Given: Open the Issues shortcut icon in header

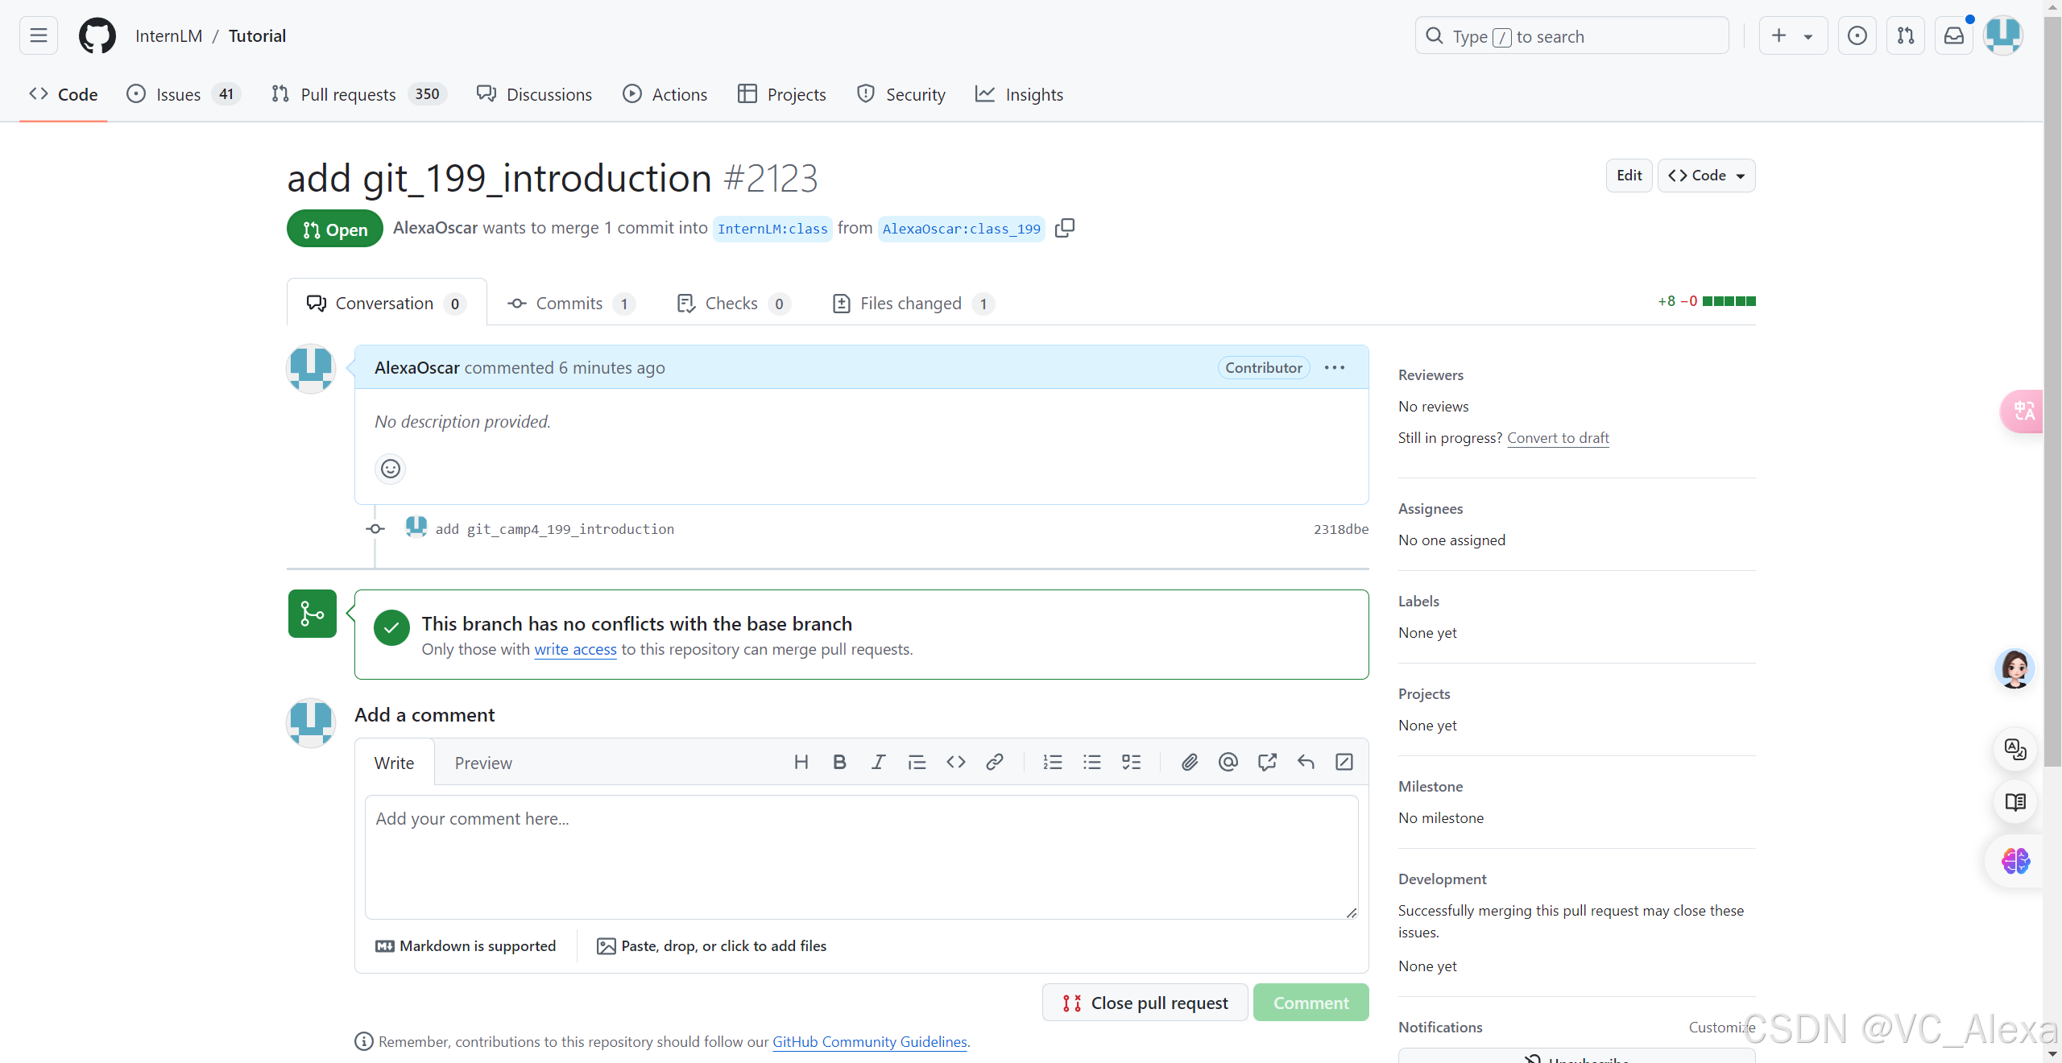Looking at the screenshot, I should (x=1857, y=35).
